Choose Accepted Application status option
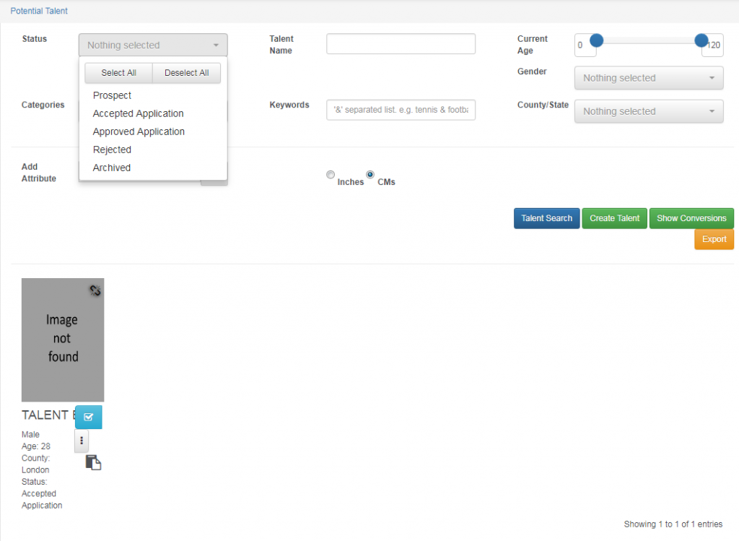The height and width of the screenshot is (541, 739). 139,113
